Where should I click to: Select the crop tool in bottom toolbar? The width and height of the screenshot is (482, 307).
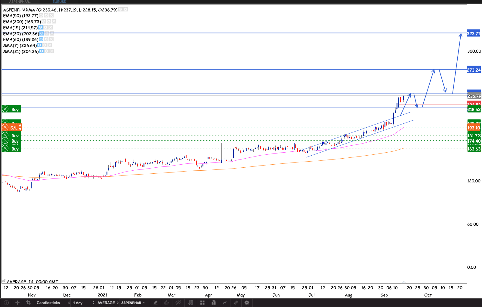[x=29, y=303]
